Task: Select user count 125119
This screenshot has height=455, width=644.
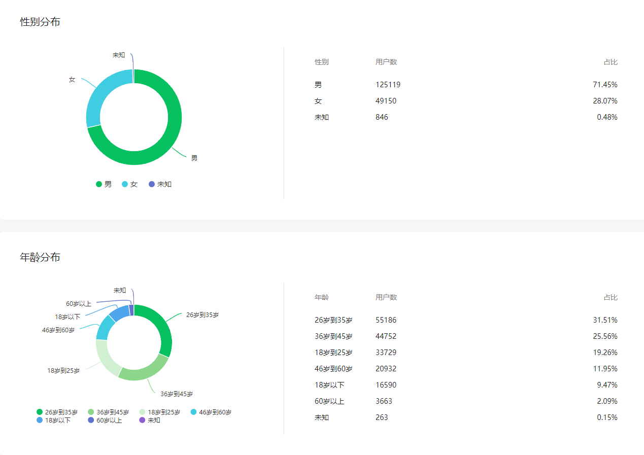Action: [x=388, y=85]
